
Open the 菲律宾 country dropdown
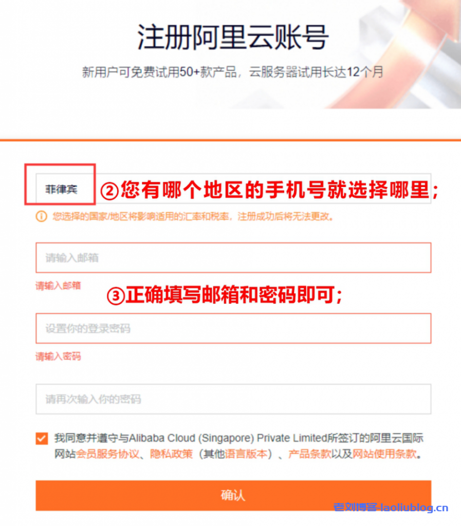click(x=233, y=189)
